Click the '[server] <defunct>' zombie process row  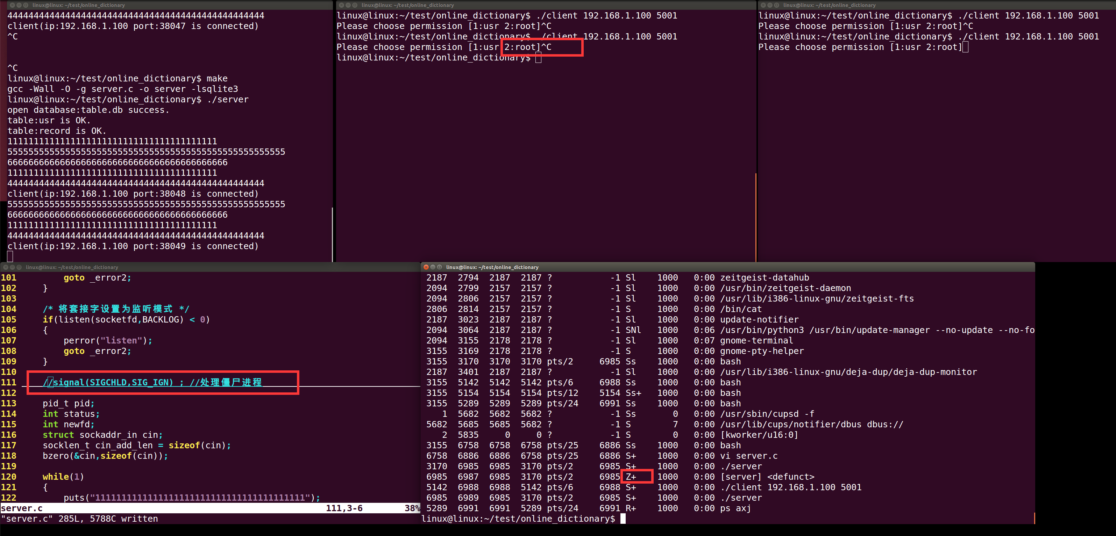click(x=620, y=477)
